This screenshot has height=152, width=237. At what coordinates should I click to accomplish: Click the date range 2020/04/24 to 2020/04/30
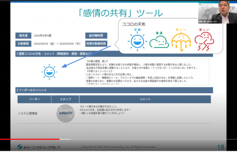coord(57,44)
